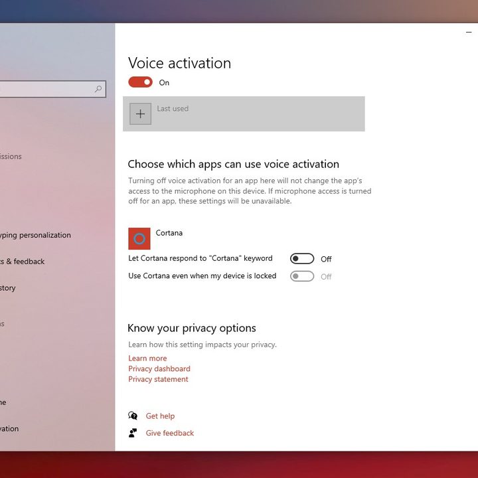Minimize the Settings window
The image size is (478, 478).
(x=469, y=32)
